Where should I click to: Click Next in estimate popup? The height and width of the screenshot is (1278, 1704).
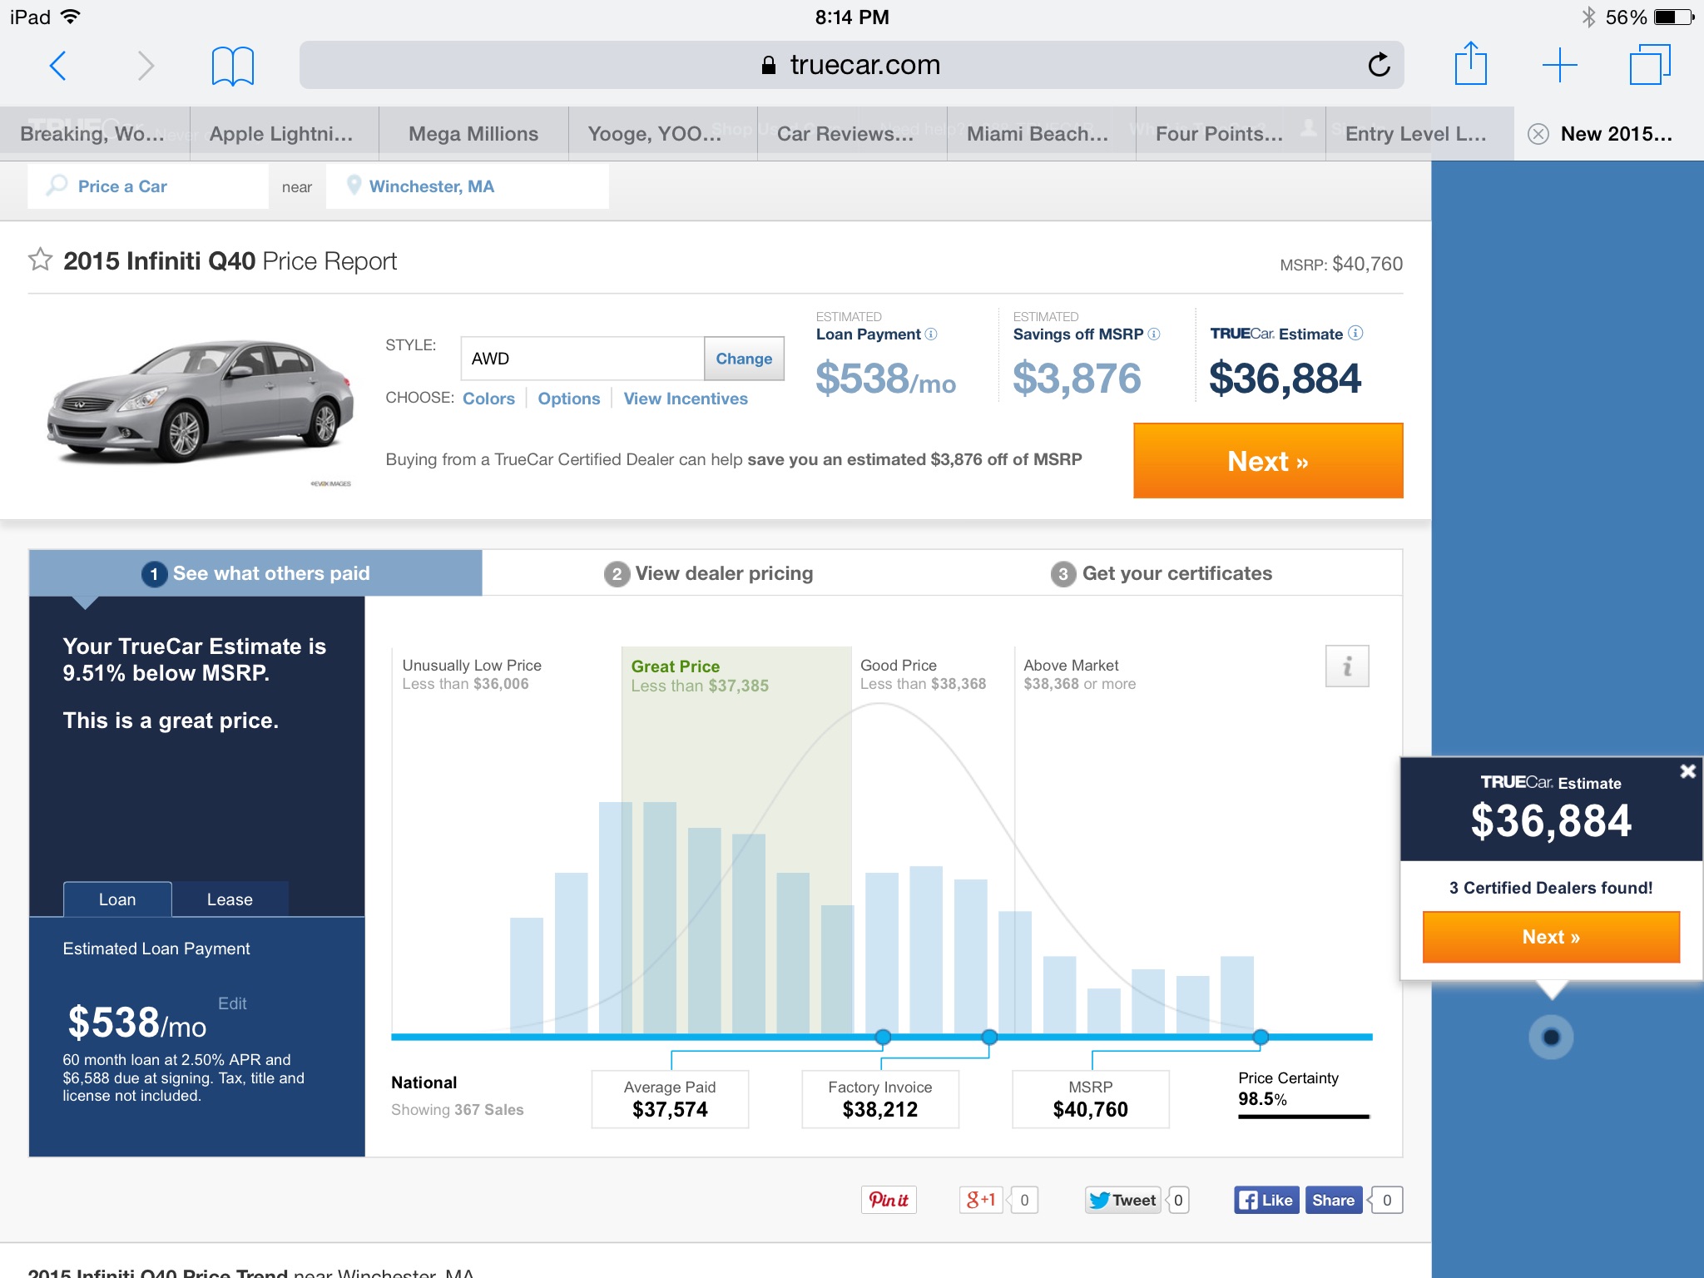1551,937
